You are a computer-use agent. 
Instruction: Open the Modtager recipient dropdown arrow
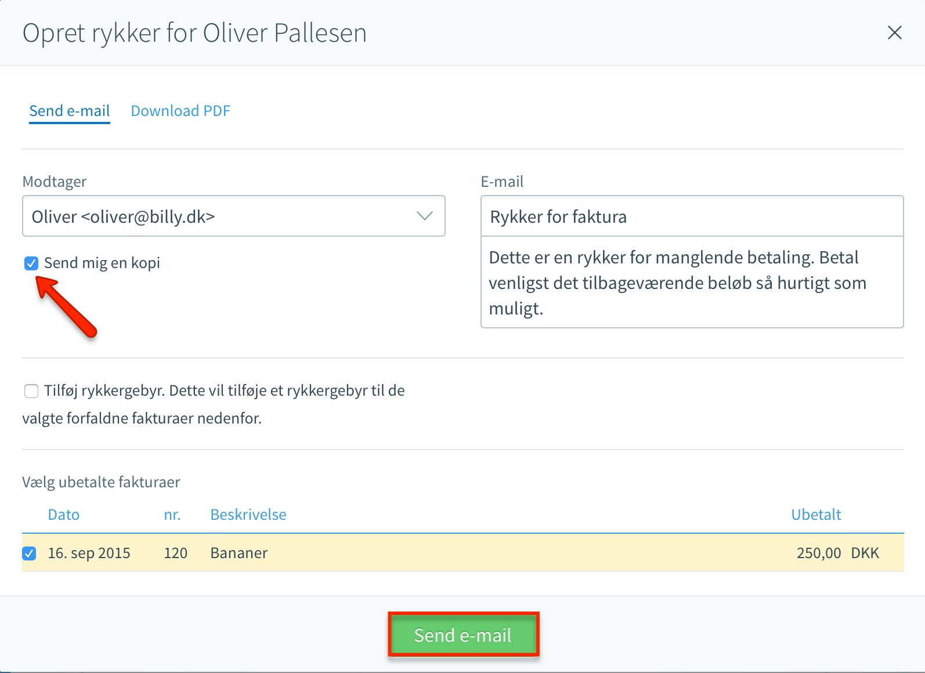point(425,216)
